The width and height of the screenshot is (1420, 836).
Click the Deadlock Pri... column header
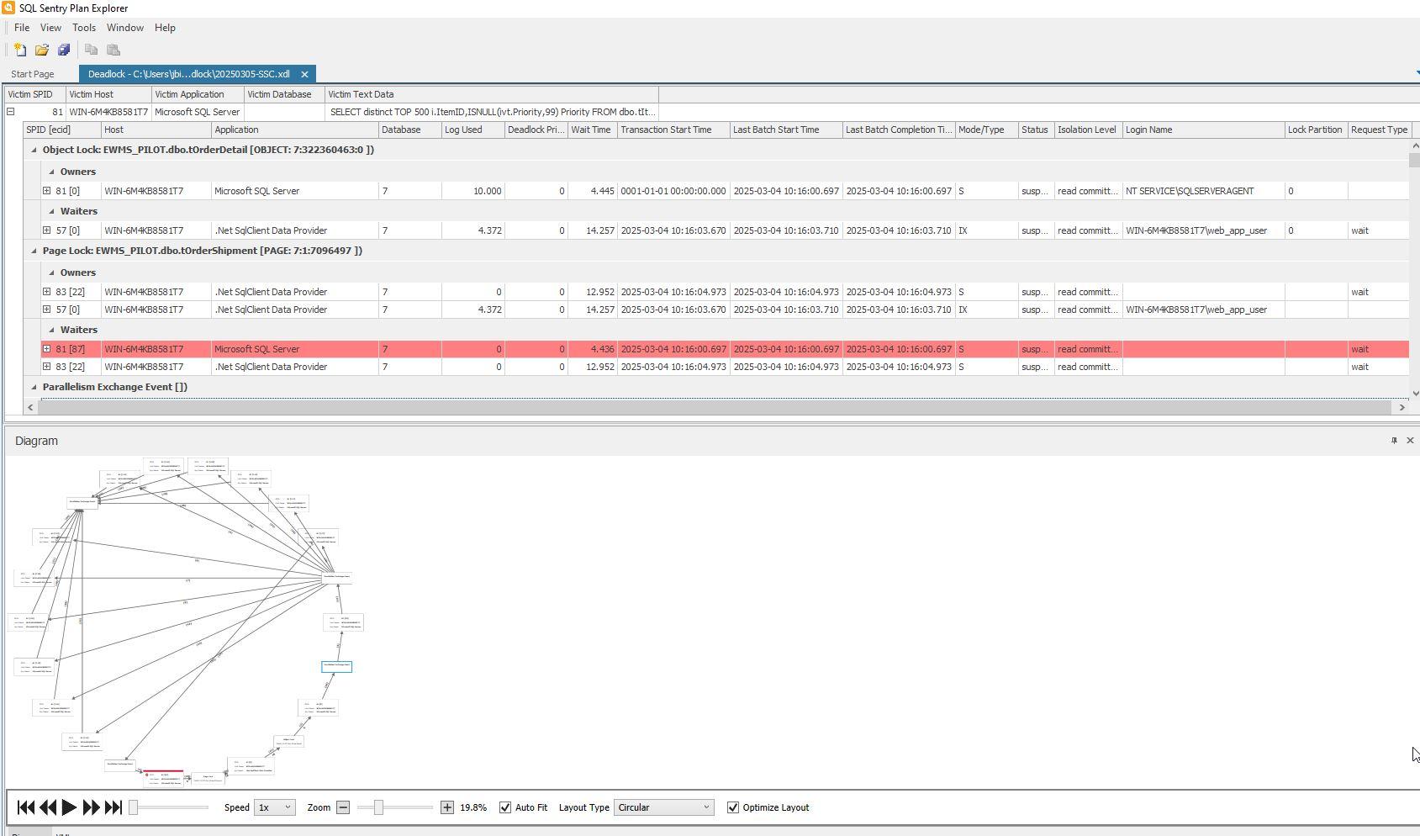pos(536,130)
